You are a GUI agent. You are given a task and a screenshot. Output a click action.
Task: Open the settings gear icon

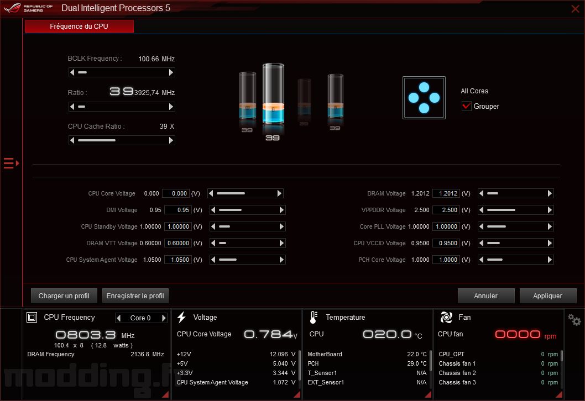[x=574, y=319]
